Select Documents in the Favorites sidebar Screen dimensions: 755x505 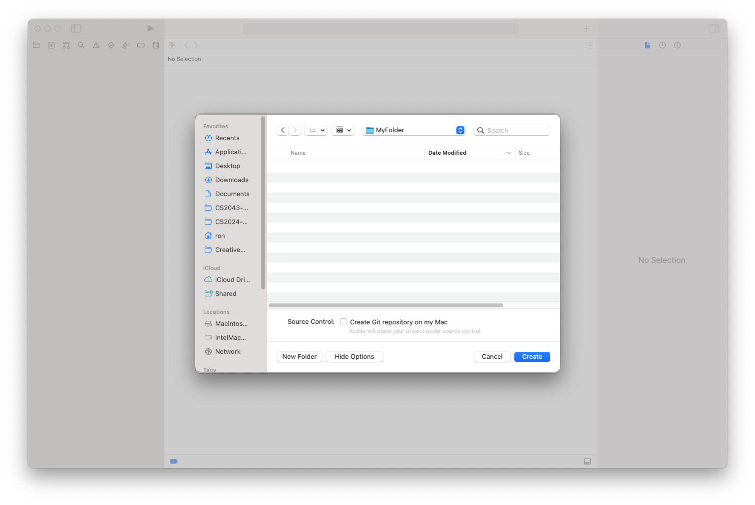[x=232, y=194]
